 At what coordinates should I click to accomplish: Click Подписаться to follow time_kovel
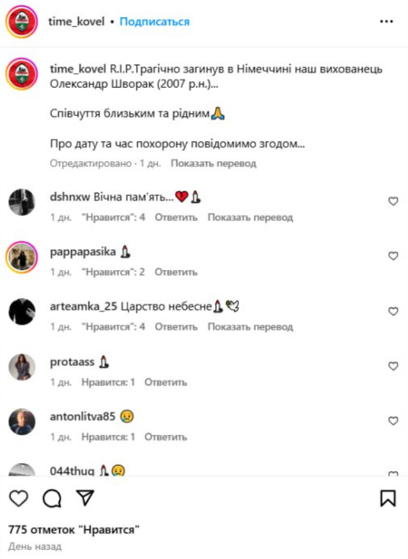(155, 22)
